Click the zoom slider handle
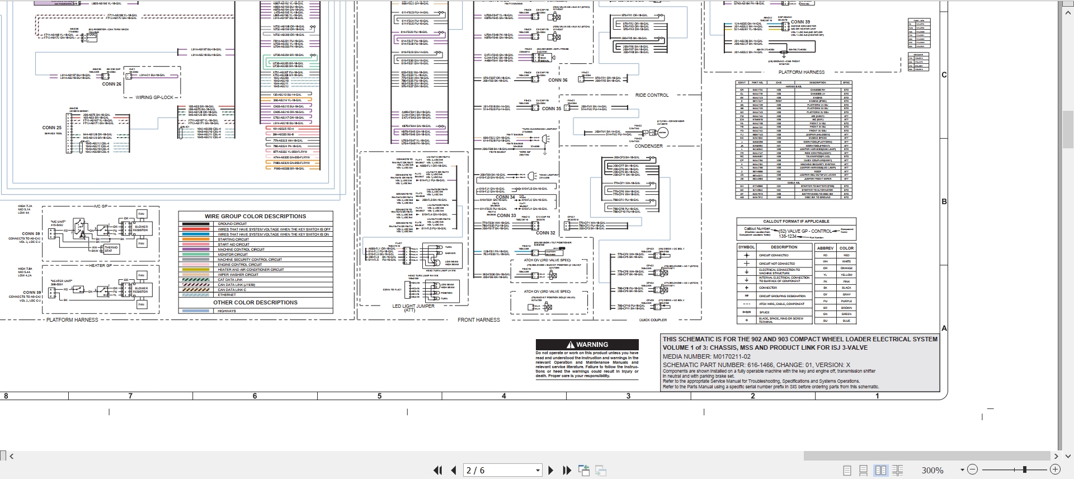Screen dimensions: 1074x479 (x=1024, y=470)
